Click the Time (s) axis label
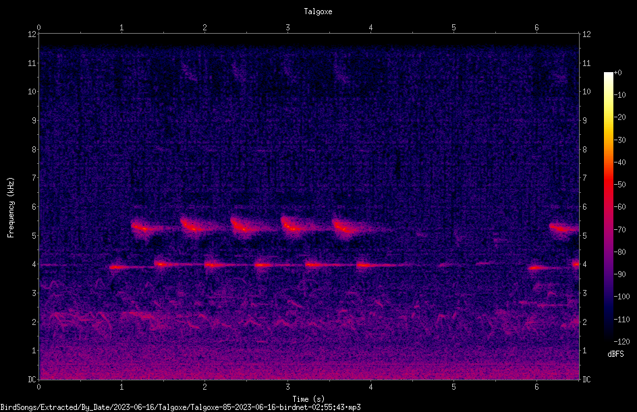The width and height of the screenshot is (637, 412). [x=308, y=399]
